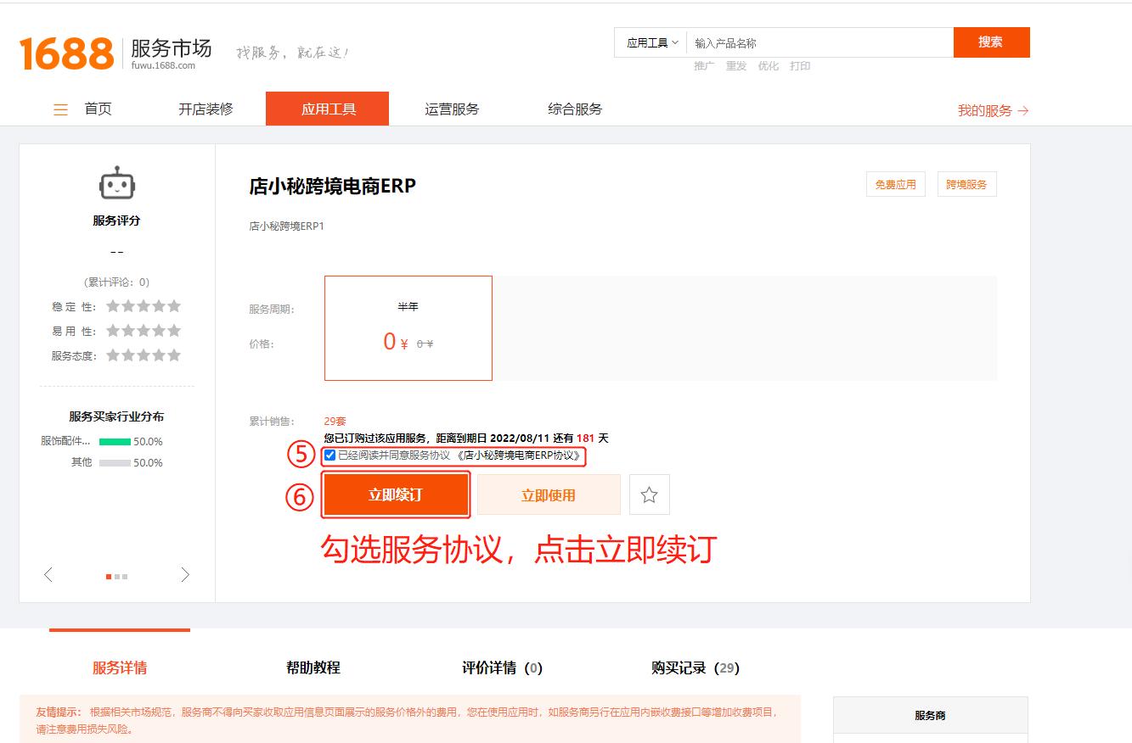Click the 立即使用 button

(549, 494)
